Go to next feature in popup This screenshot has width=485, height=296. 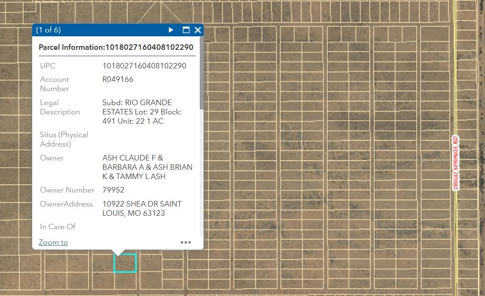(171, 30)
